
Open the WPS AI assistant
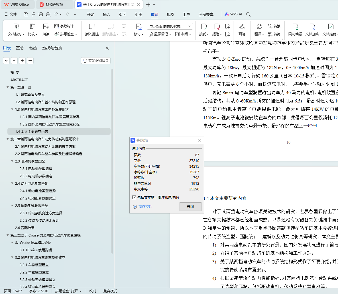coord(233,14)
